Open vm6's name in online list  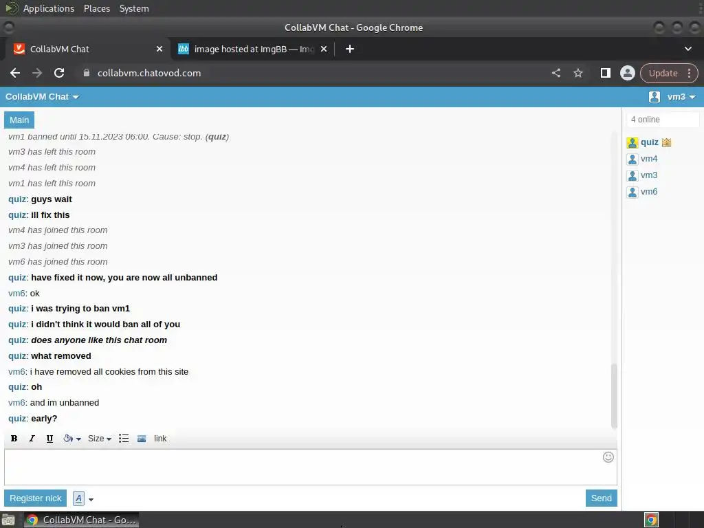click(x=649, y=192)
